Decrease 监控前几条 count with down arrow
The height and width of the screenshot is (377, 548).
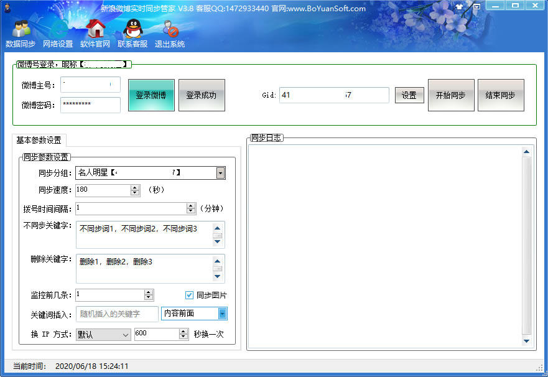click(x=149, y=297)
